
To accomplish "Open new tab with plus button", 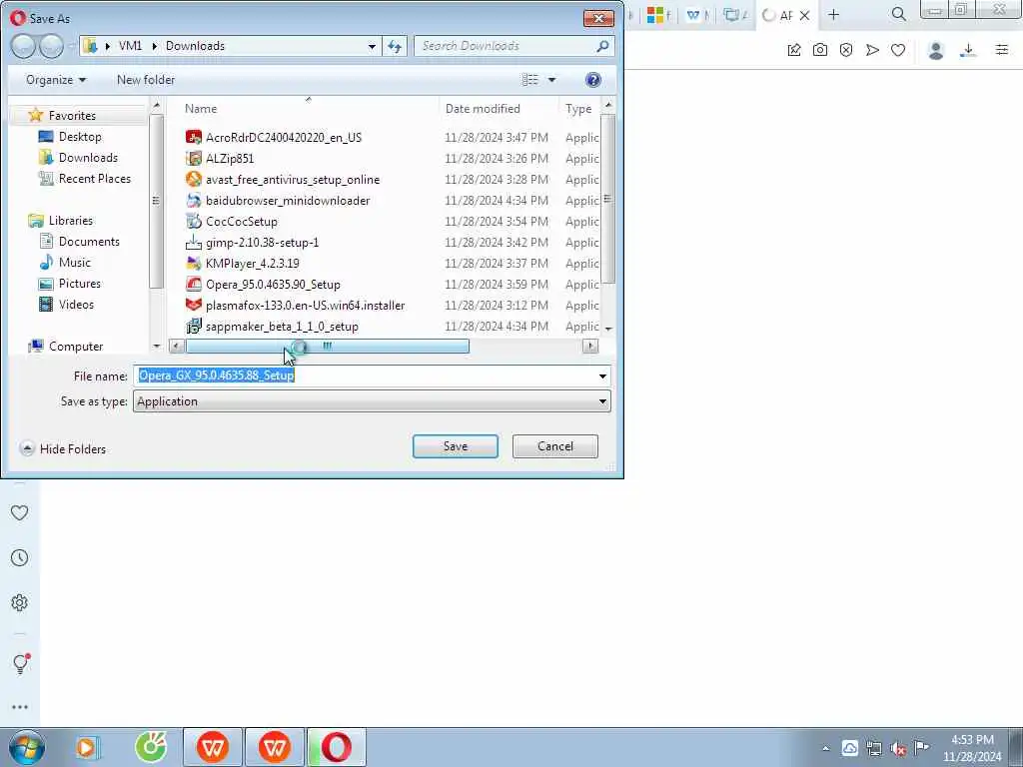I will click(x=833, y=14).
